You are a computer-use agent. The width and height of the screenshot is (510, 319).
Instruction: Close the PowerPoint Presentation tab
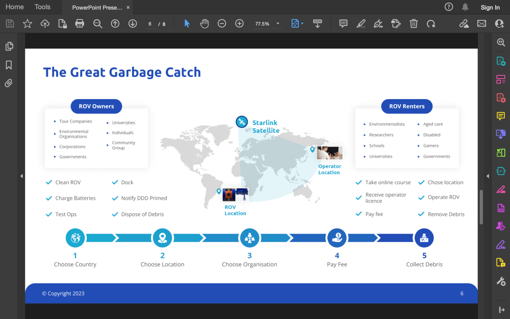point(128,8)
